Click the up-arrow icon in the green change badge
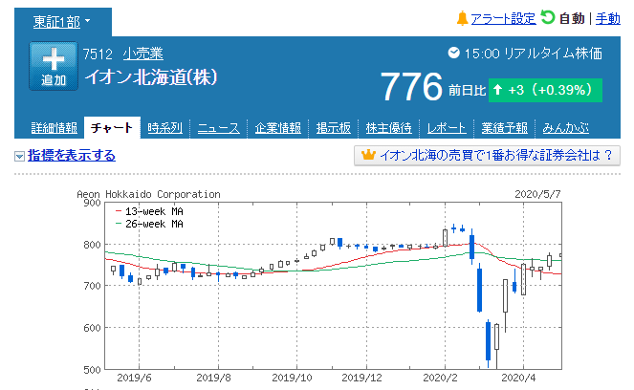The height and width of the screenshot is (390, 634). 497,90
